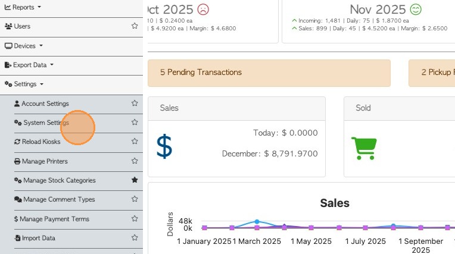Collapse the Settings menu section
Viewport: 455px width, 254px height.
pos(24,84)
